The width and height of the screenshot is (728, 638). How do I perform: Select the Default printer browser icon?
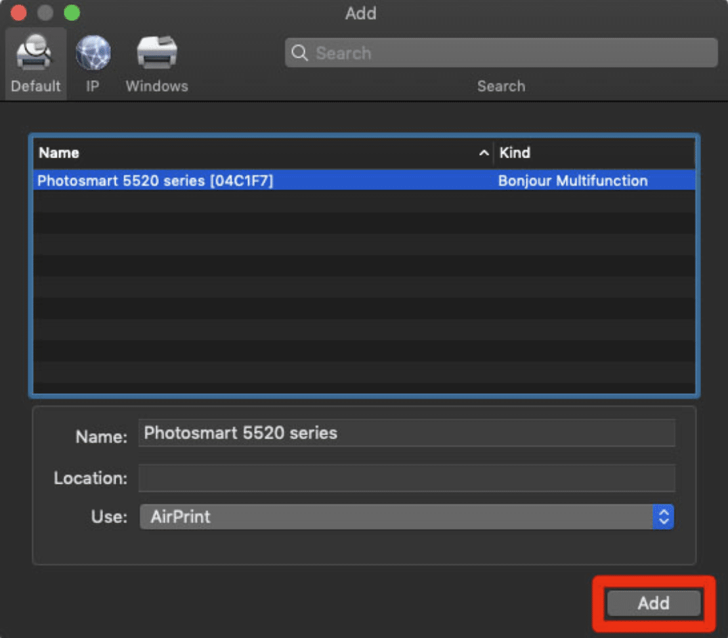click(35, 52)
